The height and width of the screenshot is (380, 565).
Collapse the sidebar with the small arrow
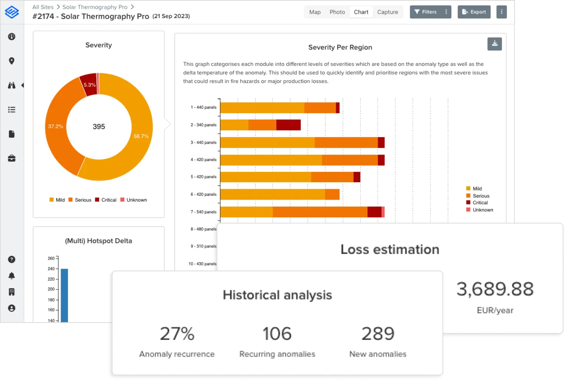pyautogui.click(x=22, y=85)
